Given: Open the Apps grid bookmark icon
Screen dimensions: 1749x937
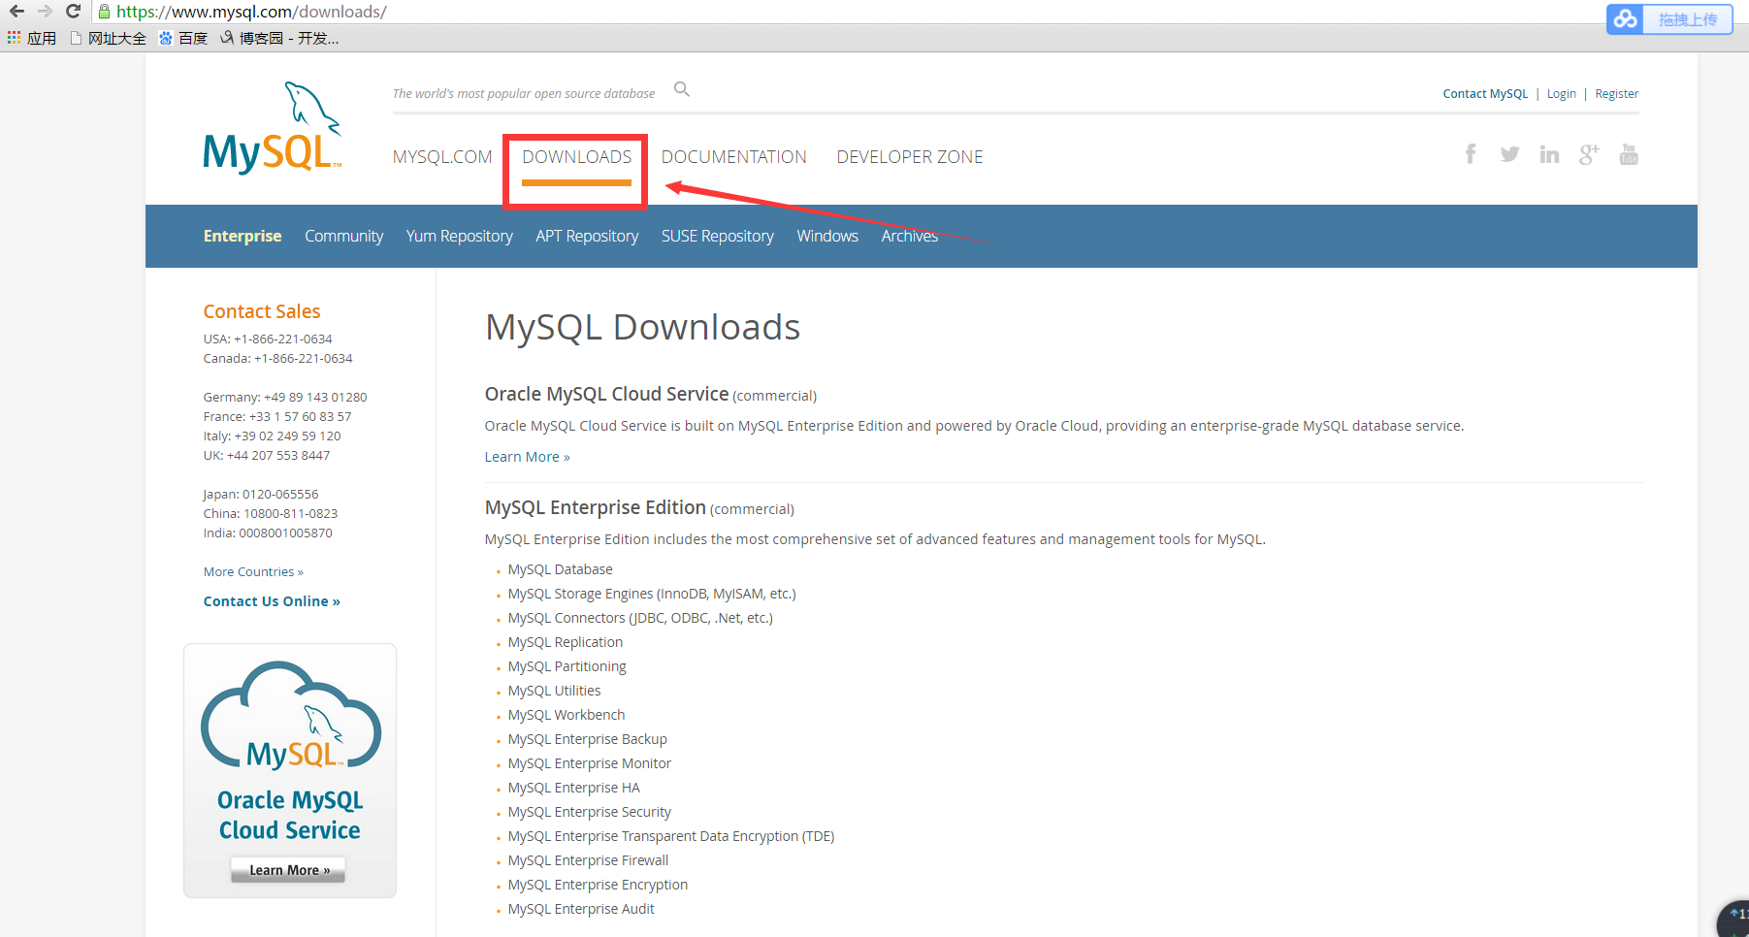Looking at the screenshot, I should 15,38.
